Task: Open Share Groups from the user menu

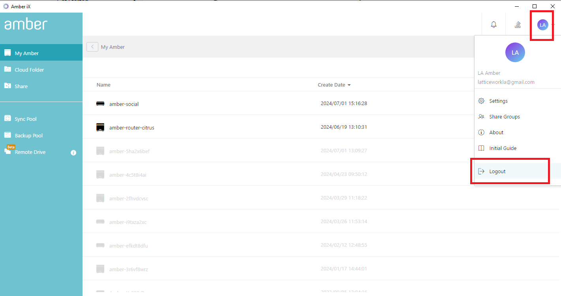Action: 518,117
